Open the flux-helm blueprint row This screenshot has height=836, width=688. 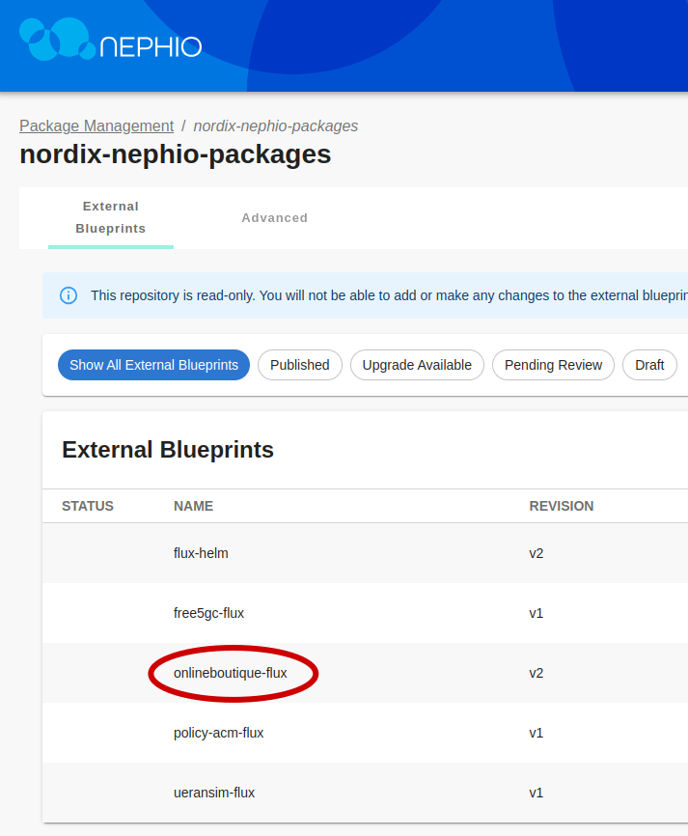tap(201, 553)
